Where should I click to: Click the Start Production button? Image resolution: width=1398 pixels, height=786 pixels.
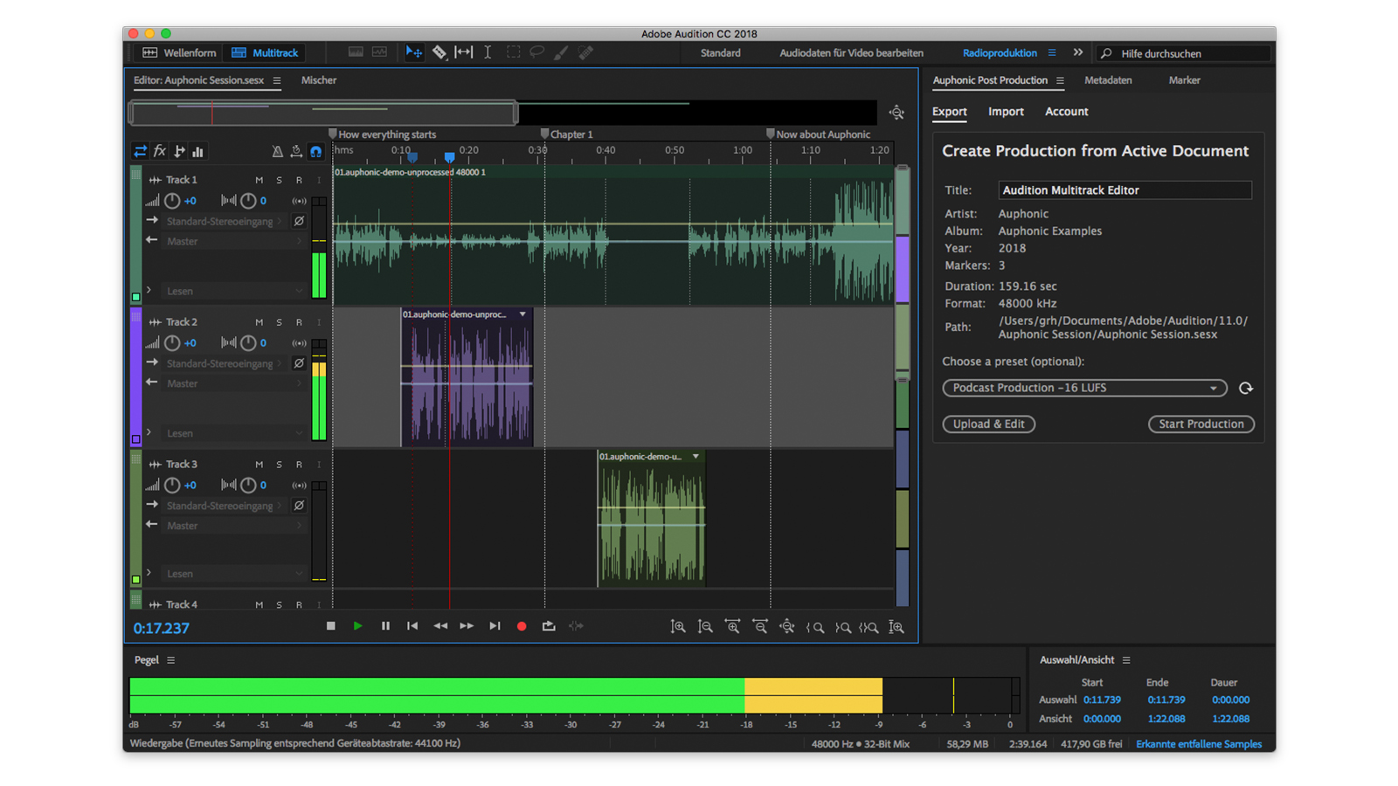pos(1201,424)
